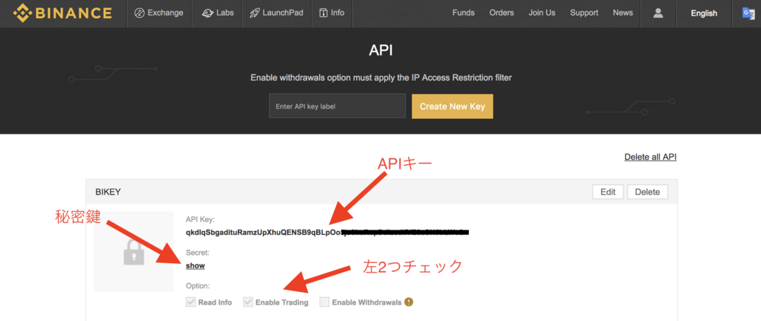Click Delete all API link

[650, 157]
